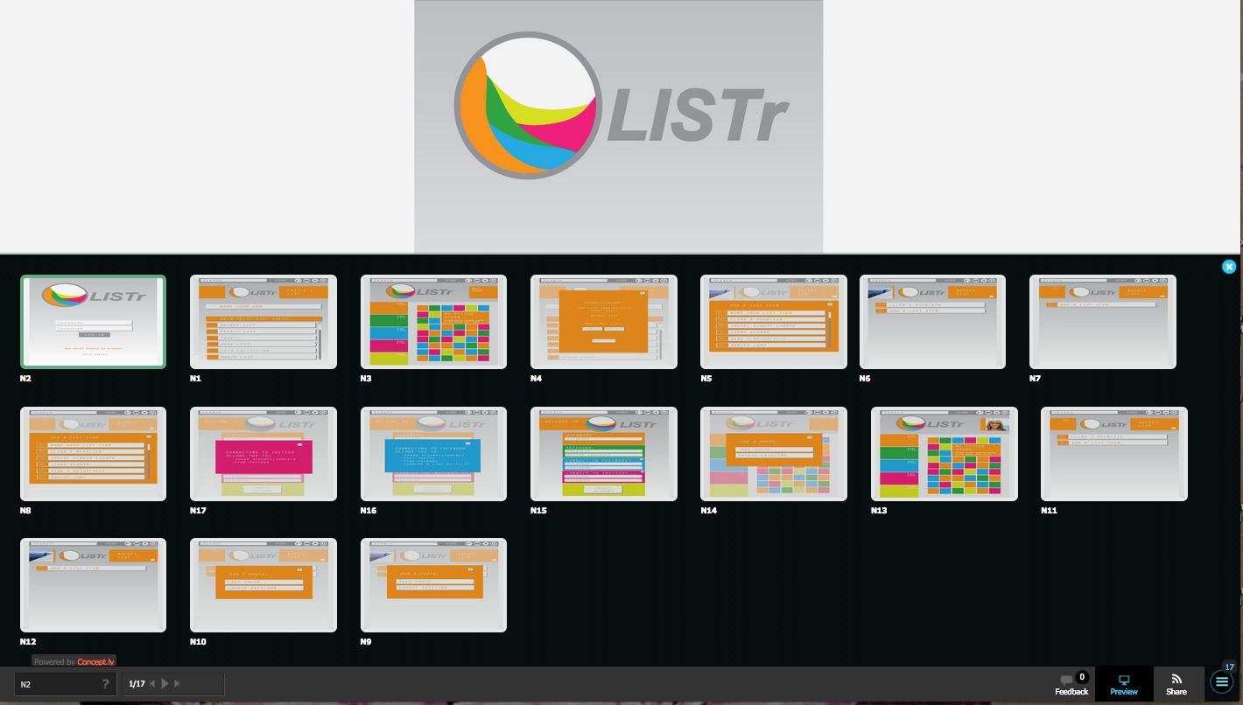Screen dimensions: 1243x705
Task: Open the N9 Add a Photo thumbnail
Action: pos(432,585)
